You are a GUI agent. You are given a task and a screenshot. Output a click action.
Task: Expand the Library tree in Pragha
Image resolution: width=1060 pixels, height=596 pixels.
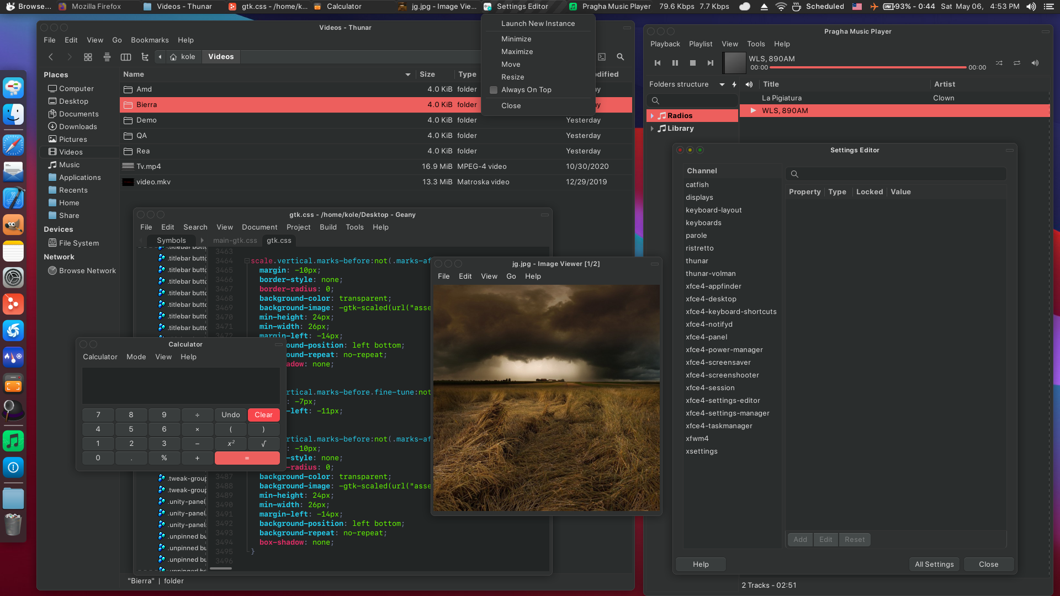653,129
